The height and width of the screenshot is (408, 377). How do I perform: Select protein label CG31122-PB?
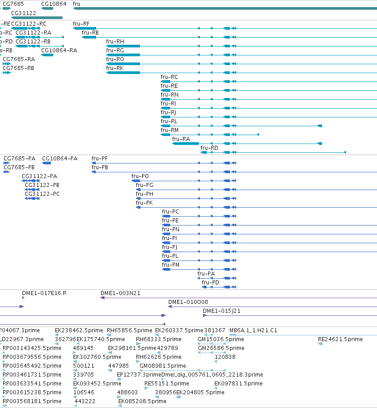point(42,185)
